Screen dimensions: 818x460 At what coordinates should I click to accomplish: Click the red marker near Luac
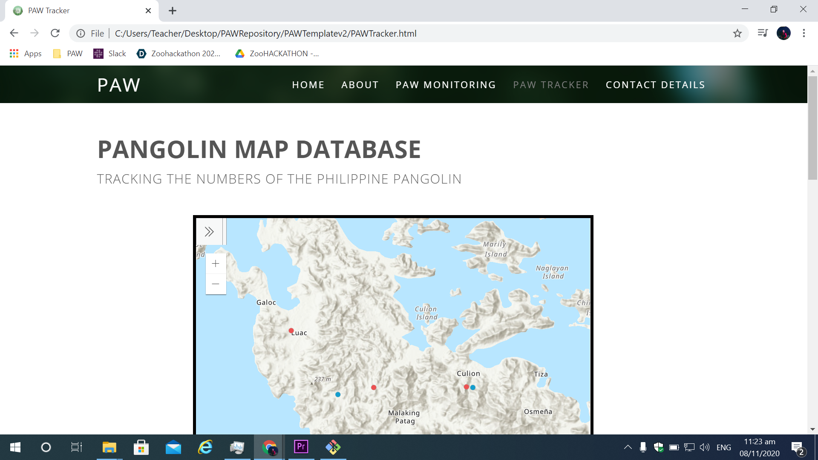(291, 331)
